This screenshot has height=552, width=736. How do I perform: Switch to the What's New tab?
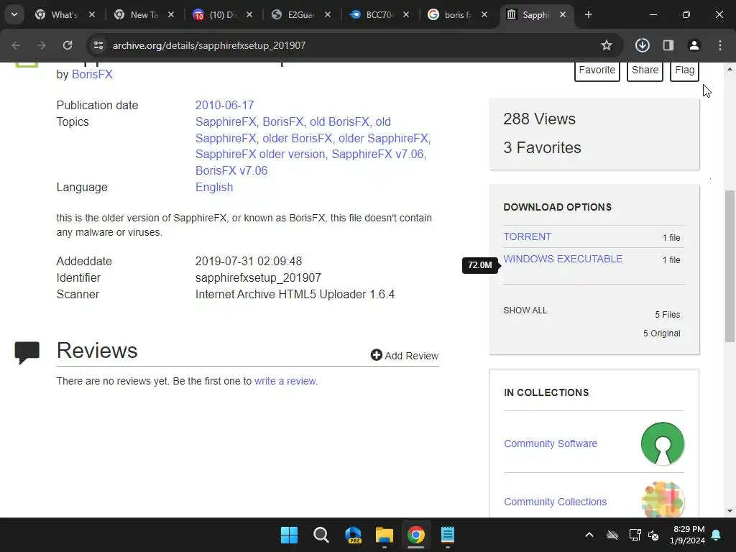[65, 14]
